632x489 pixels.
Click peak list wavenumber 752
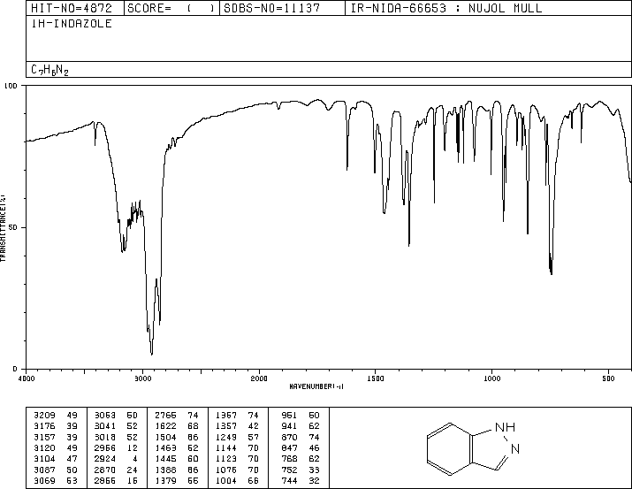289,470
